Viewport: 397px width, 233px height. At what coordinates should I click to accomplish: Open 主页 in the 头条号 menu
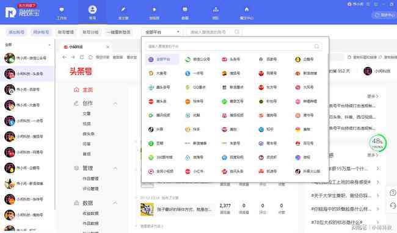[x=84, y=90]
